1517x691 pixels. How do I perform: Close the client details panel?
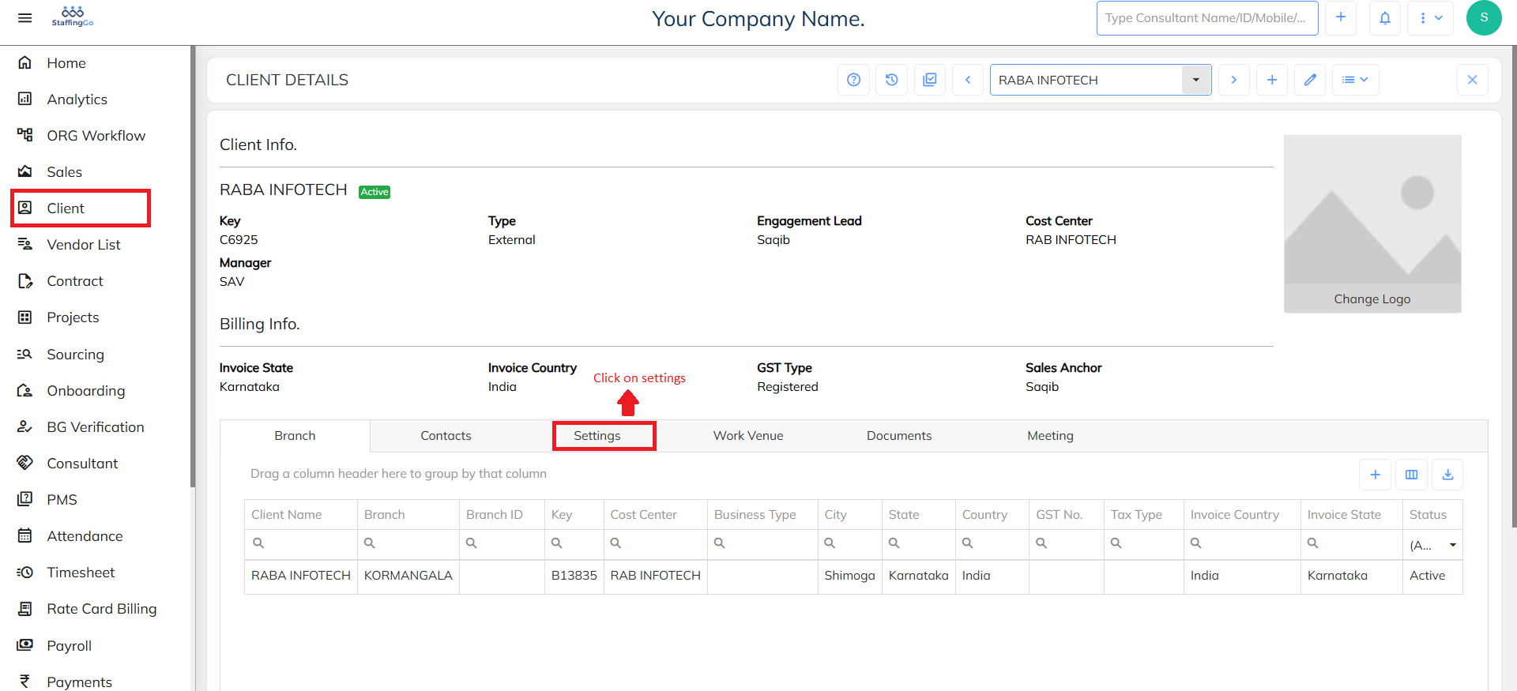[1473, 80]
